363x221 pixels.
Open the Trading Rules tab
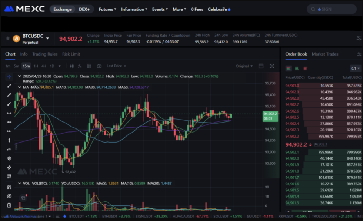44,54
